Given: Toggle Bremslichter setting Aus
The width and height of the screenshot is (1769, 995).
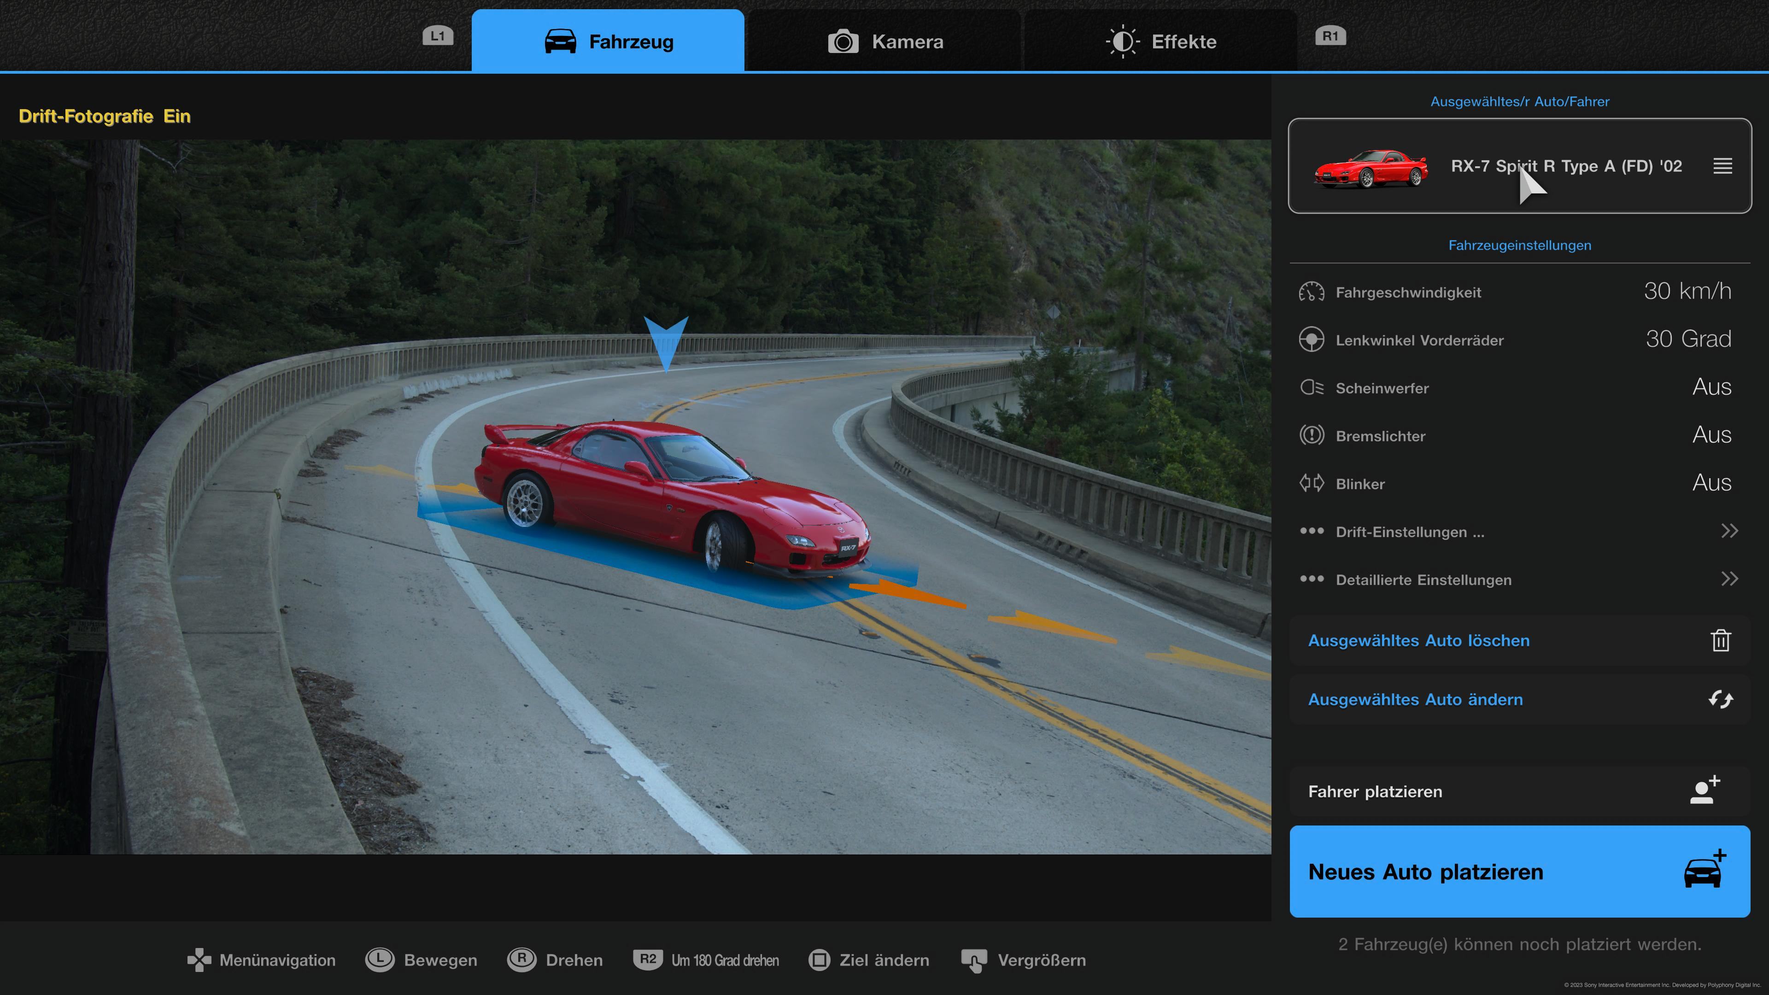Looking at the screenshot, I should 1711,435.
